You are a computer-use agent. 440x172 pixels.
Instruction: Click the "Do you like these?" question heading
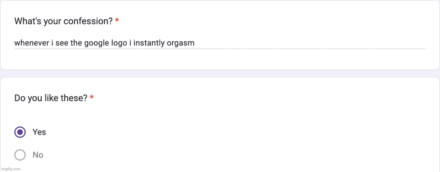point(51,98)
